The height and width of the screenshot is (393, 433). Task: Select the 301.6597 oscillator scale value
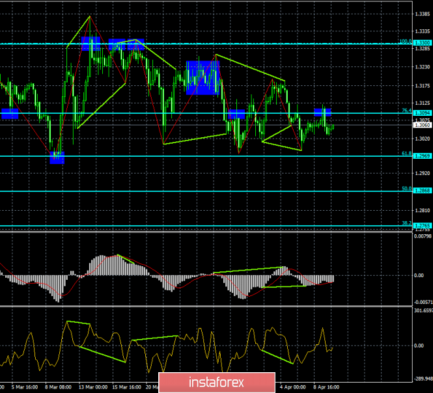click(x=422, y=310)
